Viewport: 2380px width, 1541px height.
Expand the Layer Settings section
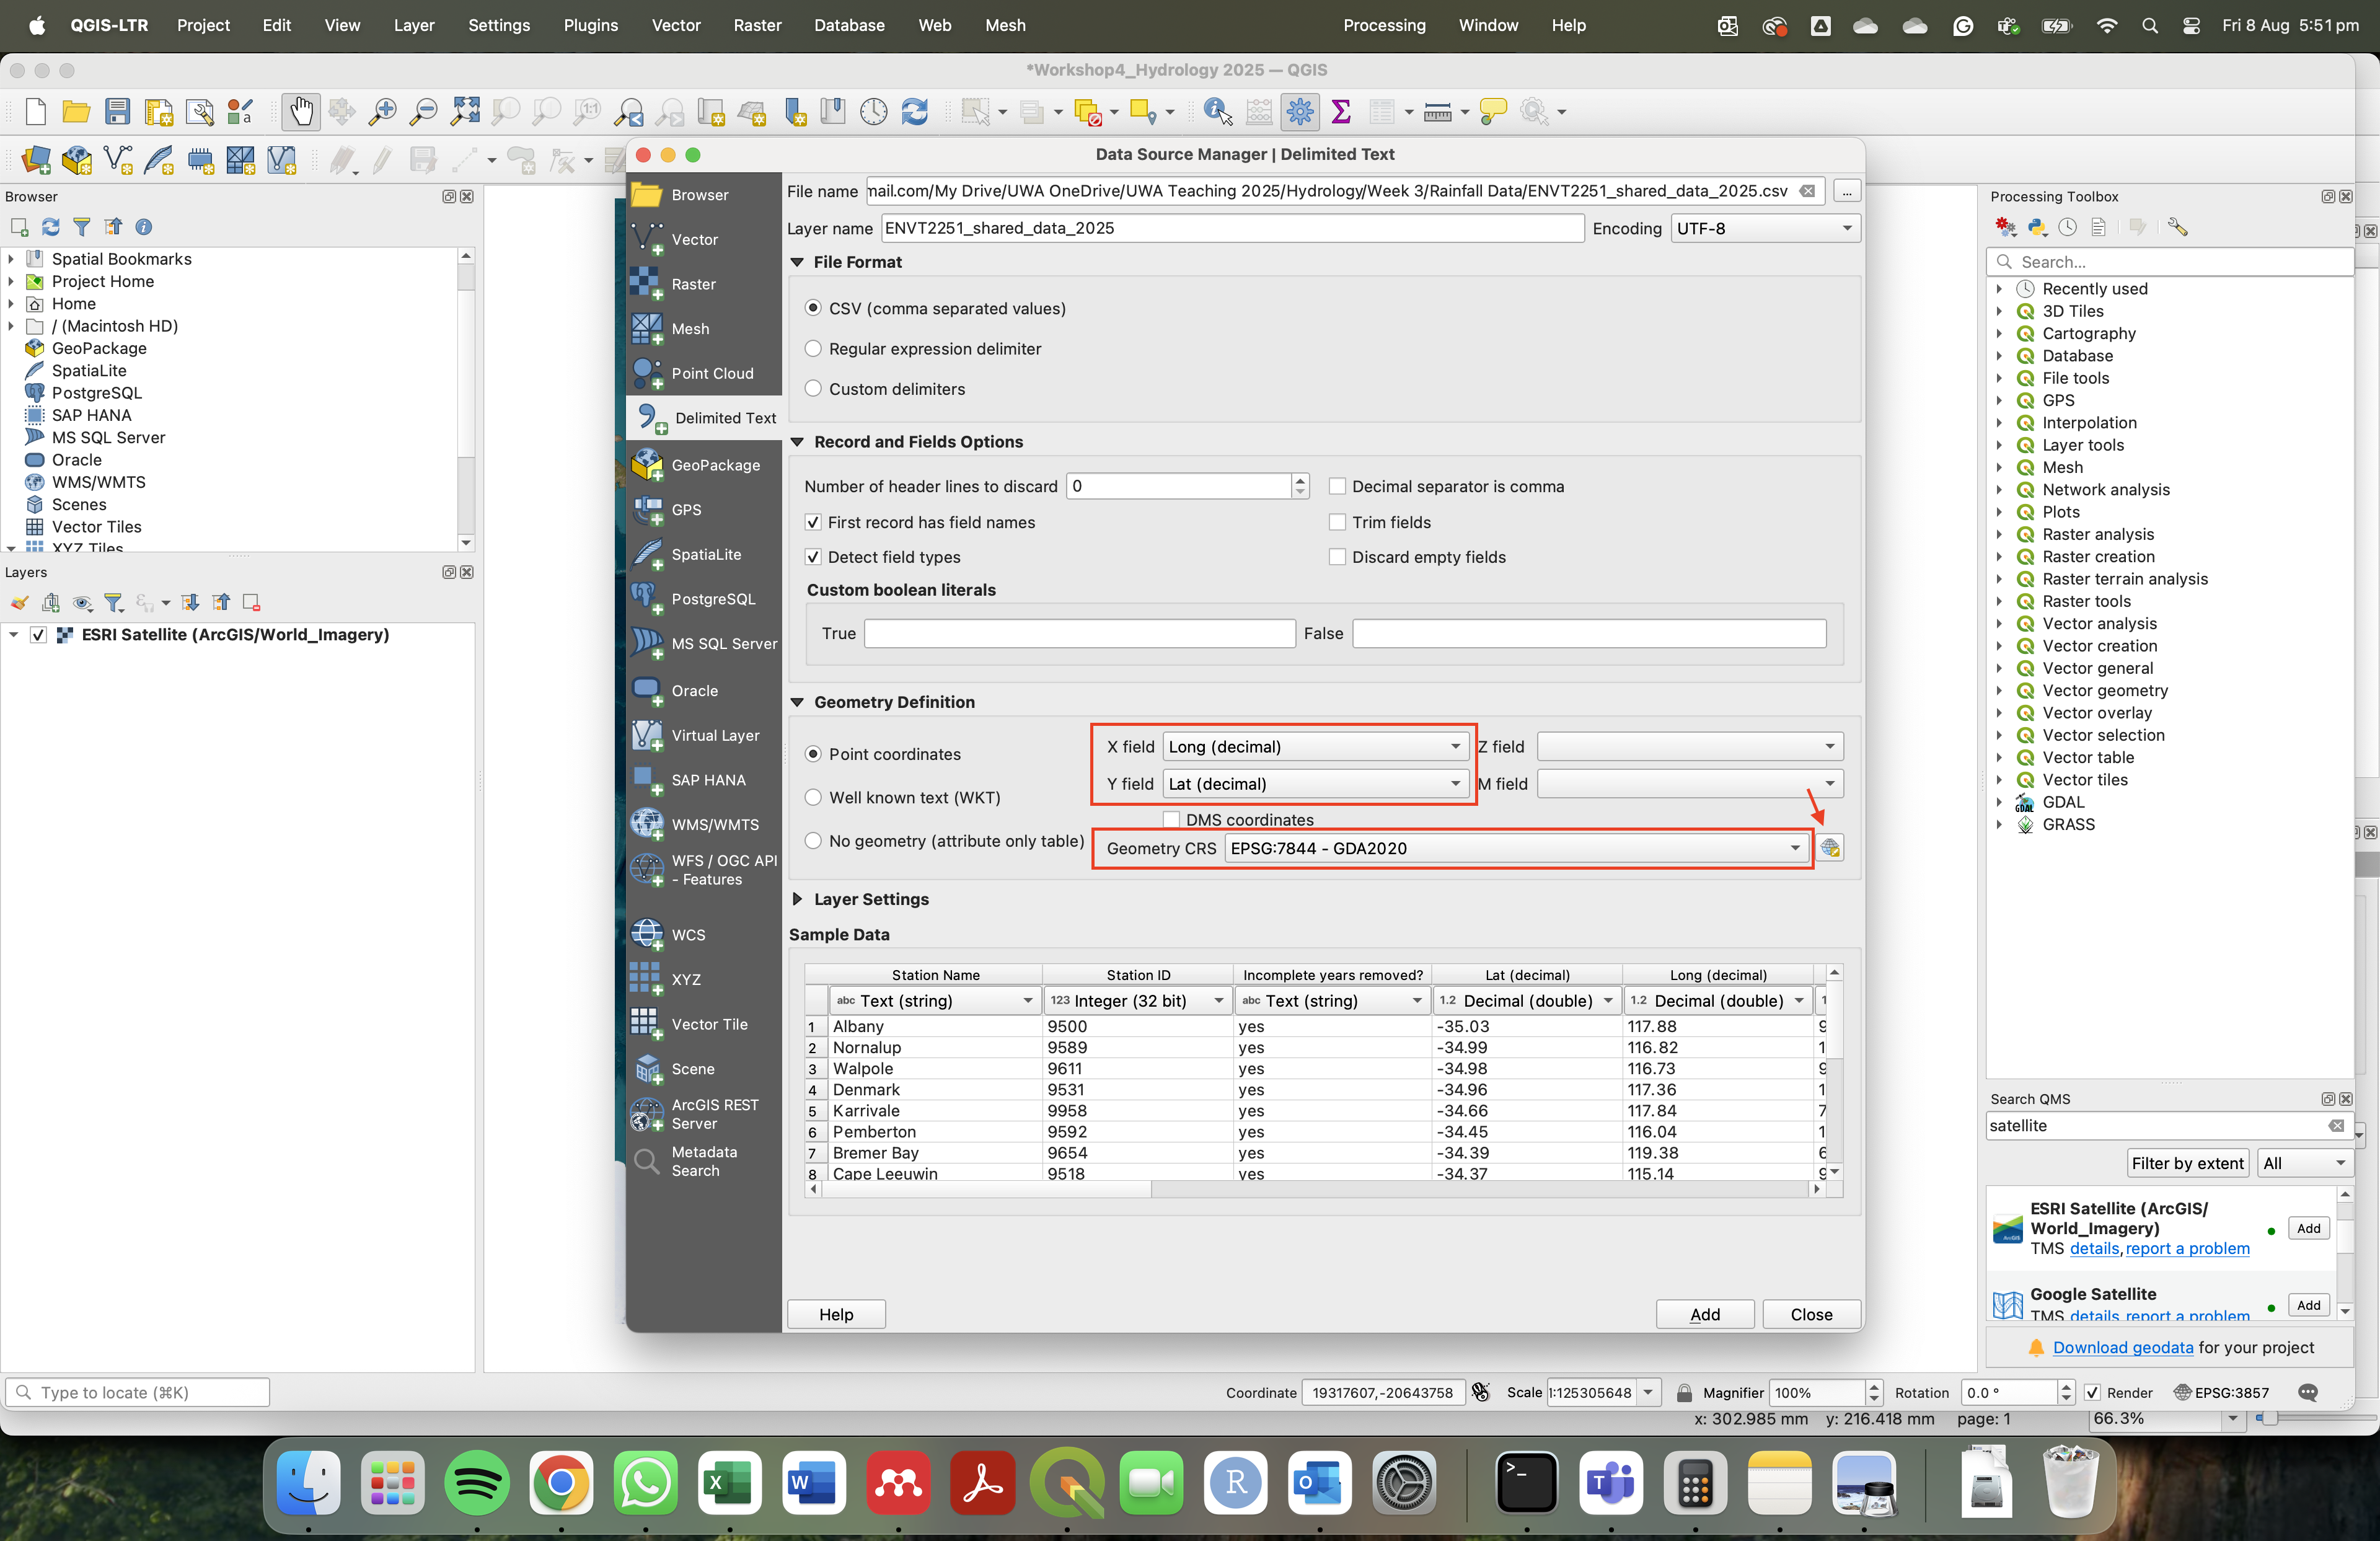tap(797, 900)
